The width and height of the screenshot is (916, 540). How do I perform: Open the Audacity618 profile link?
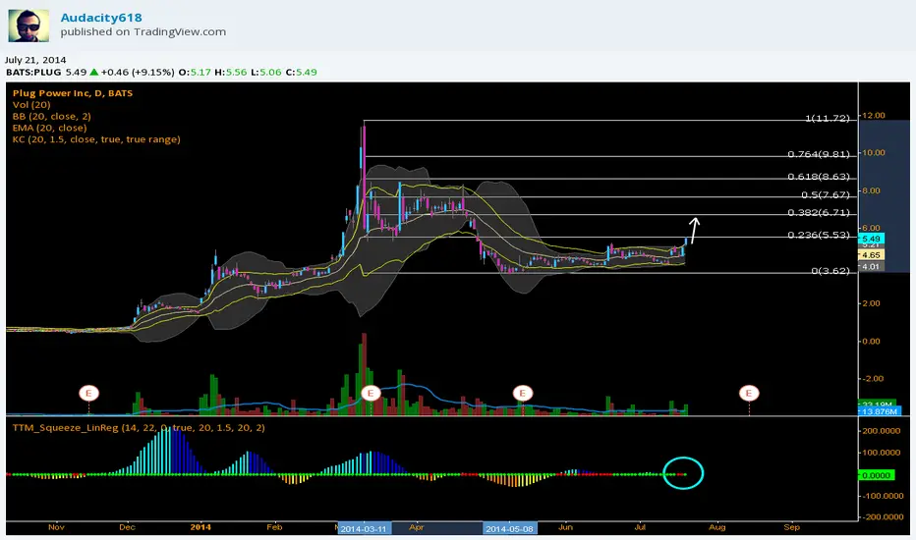[x=101, y=18]
